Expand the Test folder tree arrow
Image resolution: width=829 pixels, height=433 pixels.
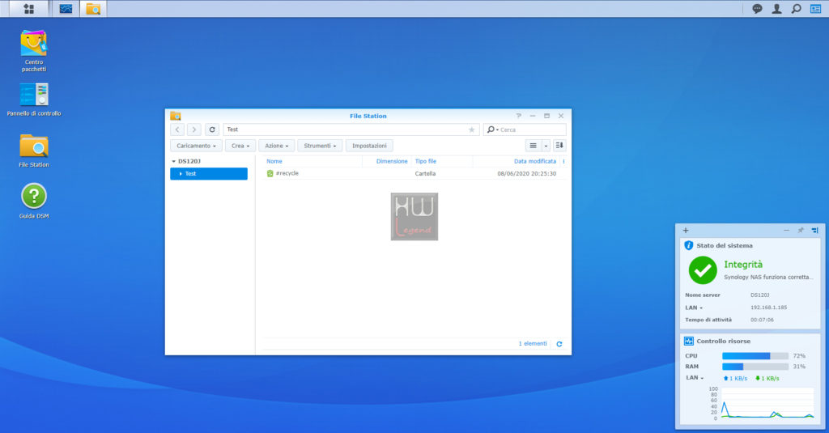(181, 173)
